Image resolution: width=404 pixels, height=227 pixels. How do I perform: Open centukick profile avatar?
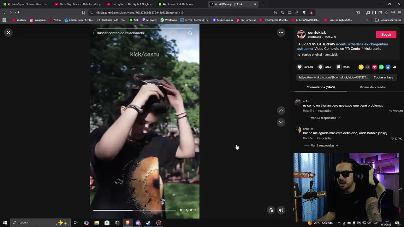click(x=301, y=34)
